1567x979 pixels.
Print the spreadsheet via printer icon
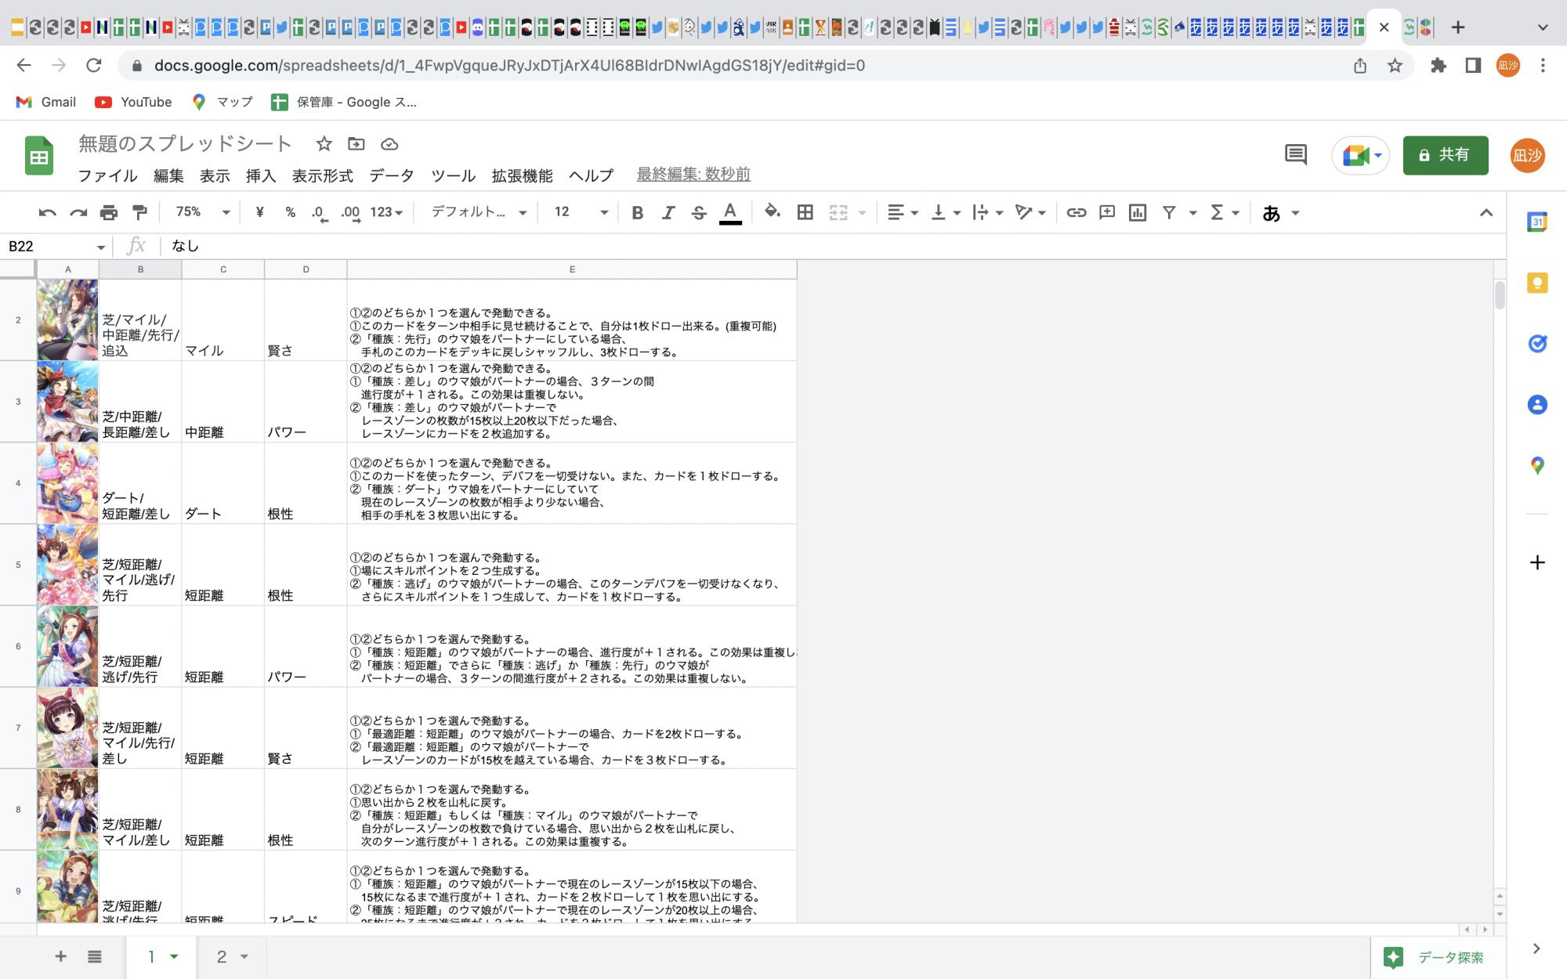(109, 212)
